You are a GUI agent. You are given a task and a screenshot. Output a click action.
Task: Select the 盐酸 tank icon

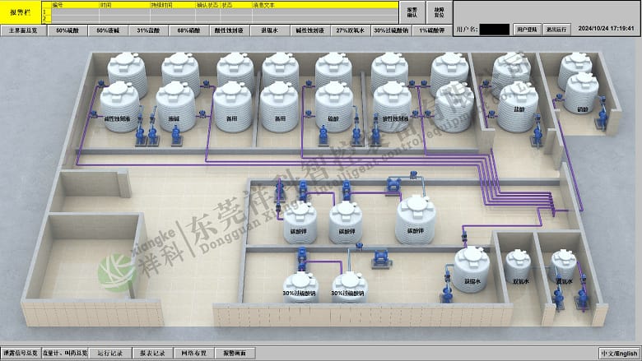click(x=515, y=105)
